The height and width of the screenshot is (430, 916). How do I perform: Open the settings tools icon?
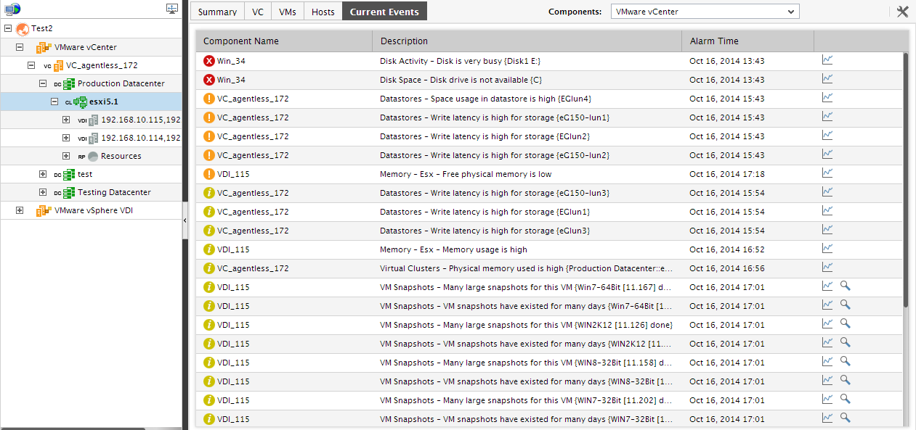(x=902, y=12)
